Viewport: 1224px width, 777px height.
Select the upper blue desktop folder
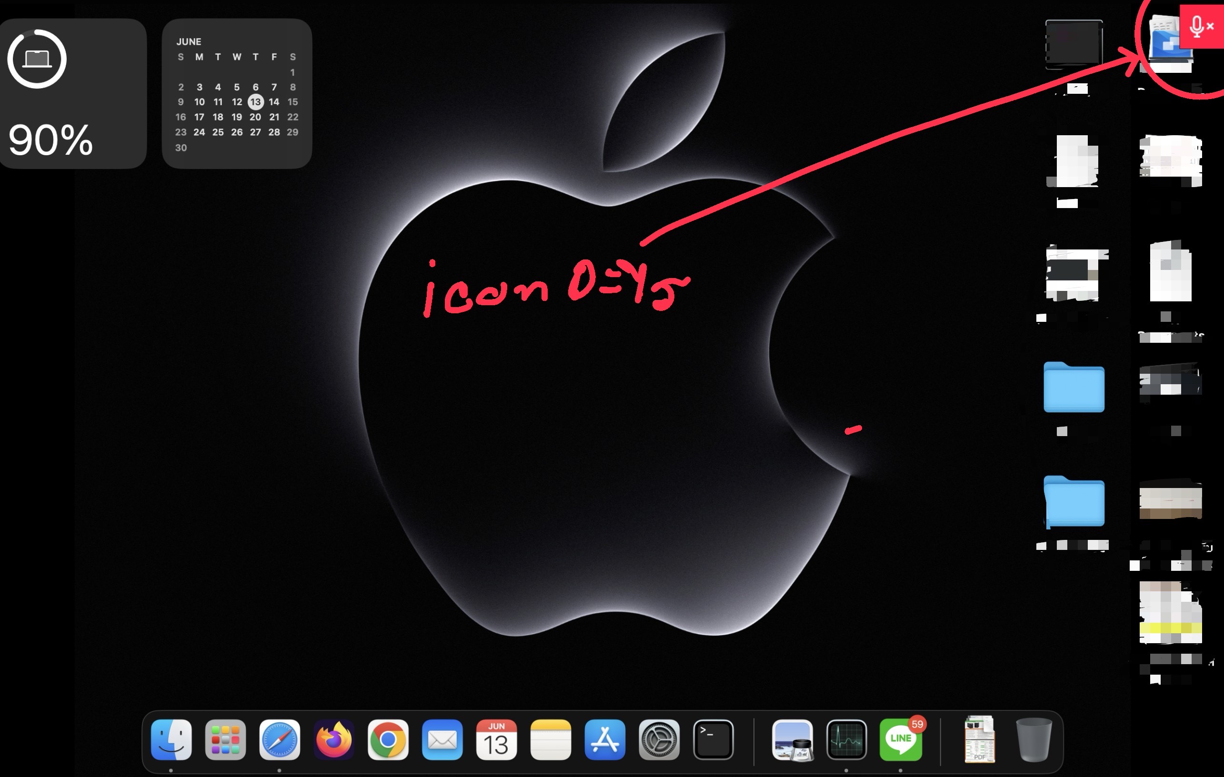1074,387
